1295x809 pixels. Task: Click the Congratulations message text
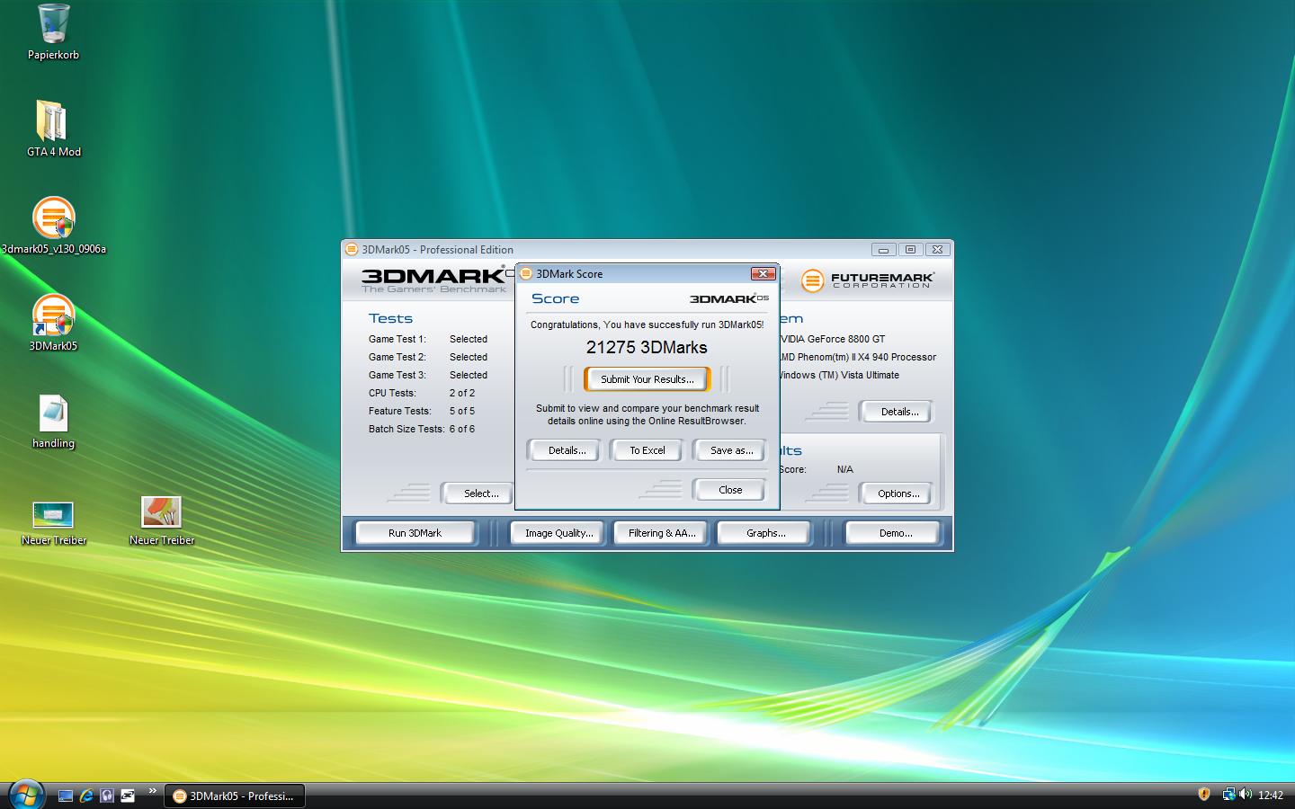pos(647,324)
